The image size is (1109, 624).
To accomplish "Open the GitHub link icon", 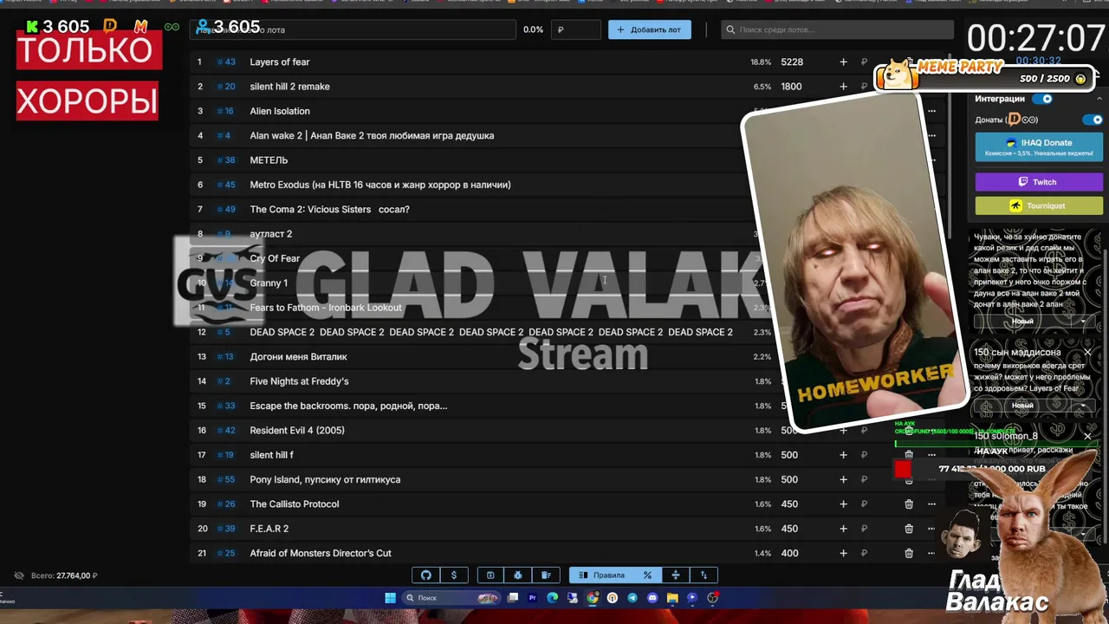I will [425, 575].
